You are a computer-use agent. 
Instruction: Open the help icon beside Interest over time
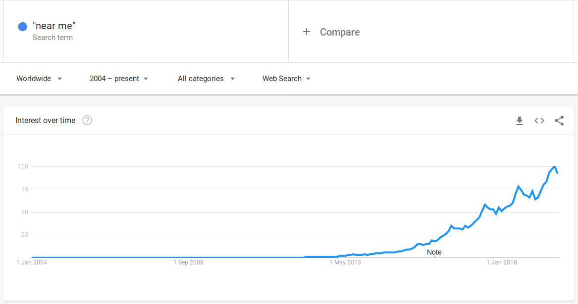pyautogui.click(x=87, y=120)
